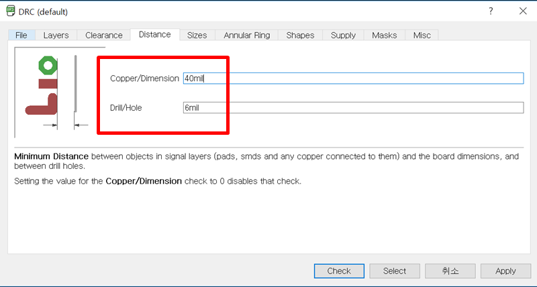Click the Apply button

505,271
